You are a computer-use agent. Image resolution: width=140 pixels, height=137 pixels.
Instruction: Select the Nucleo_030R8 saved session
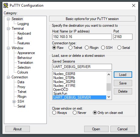point(79,74)
